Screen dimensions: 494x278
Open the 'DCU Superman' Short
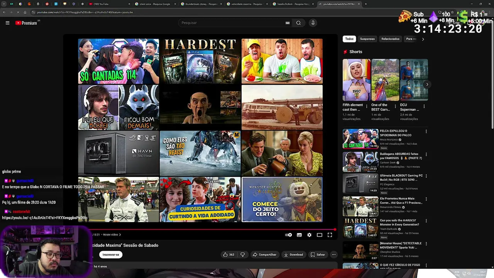(414, 80)
